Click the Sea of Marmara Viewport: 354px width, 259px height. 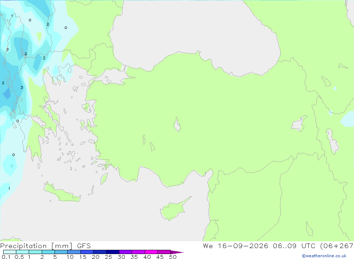pyautogui.click(x=111, y=77)
